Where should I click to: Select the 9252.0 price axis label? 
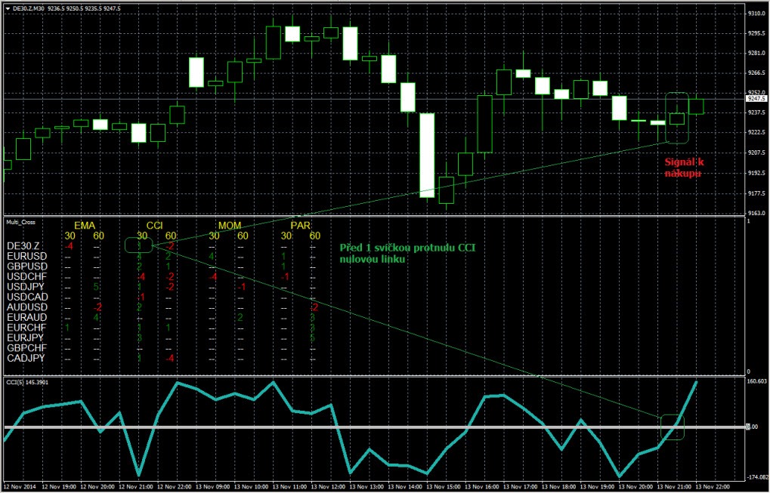point(756,92)
